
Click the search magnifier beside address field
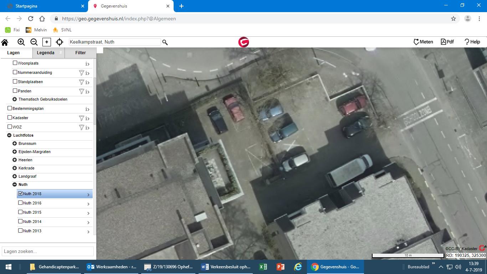pyautogui.click(x=165, y=42)
